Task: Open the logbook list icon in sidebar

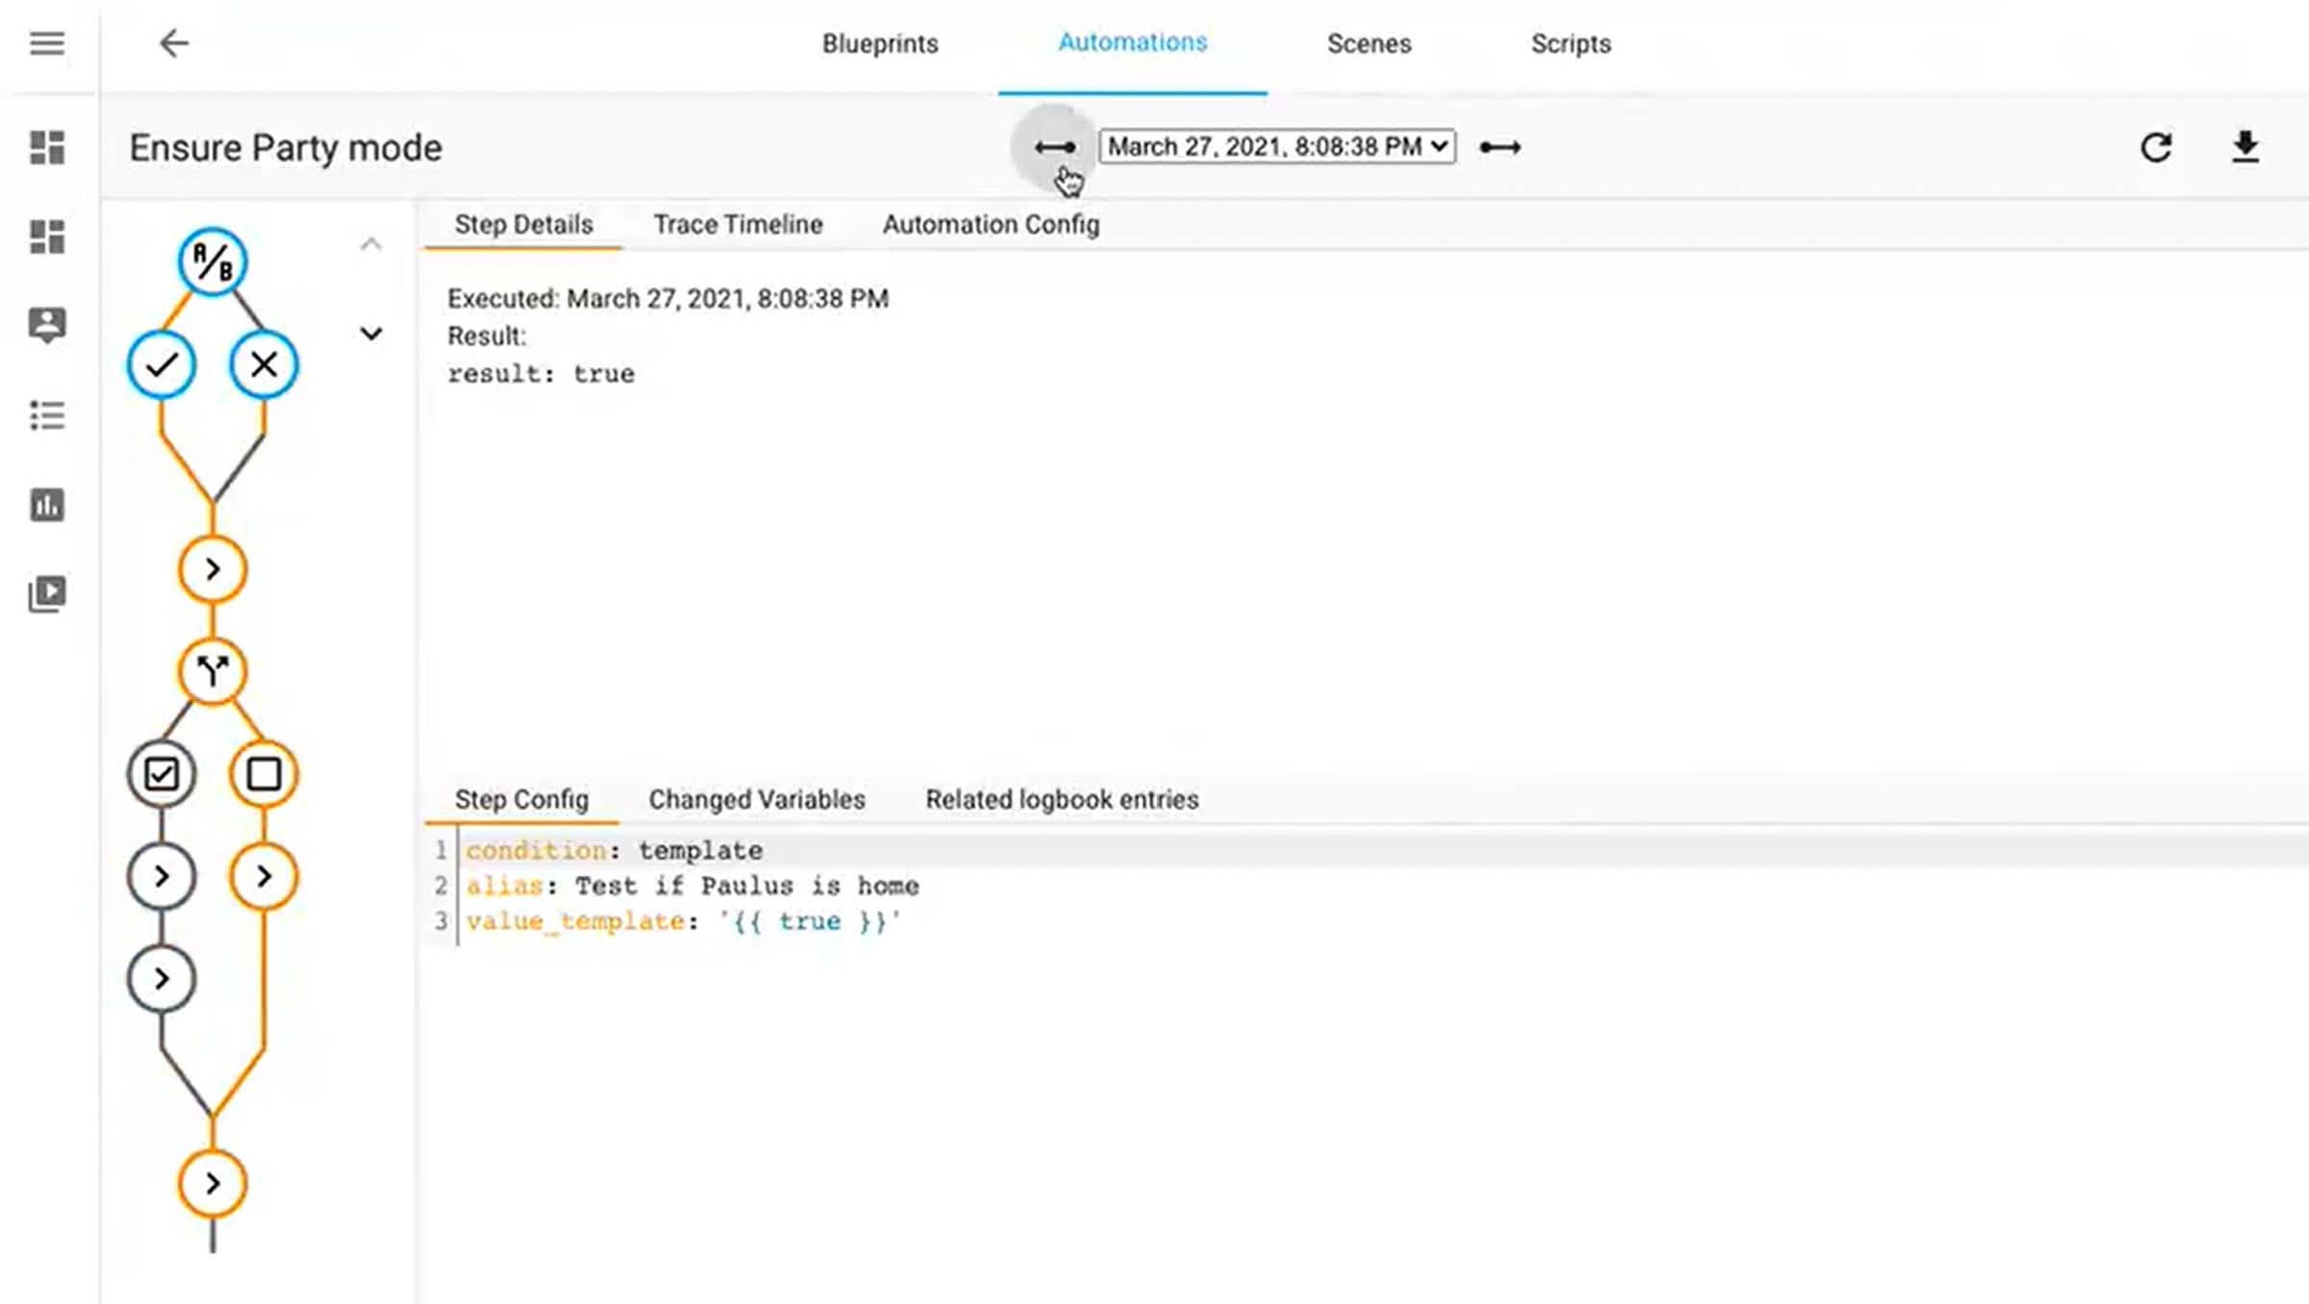Action: 47,415
